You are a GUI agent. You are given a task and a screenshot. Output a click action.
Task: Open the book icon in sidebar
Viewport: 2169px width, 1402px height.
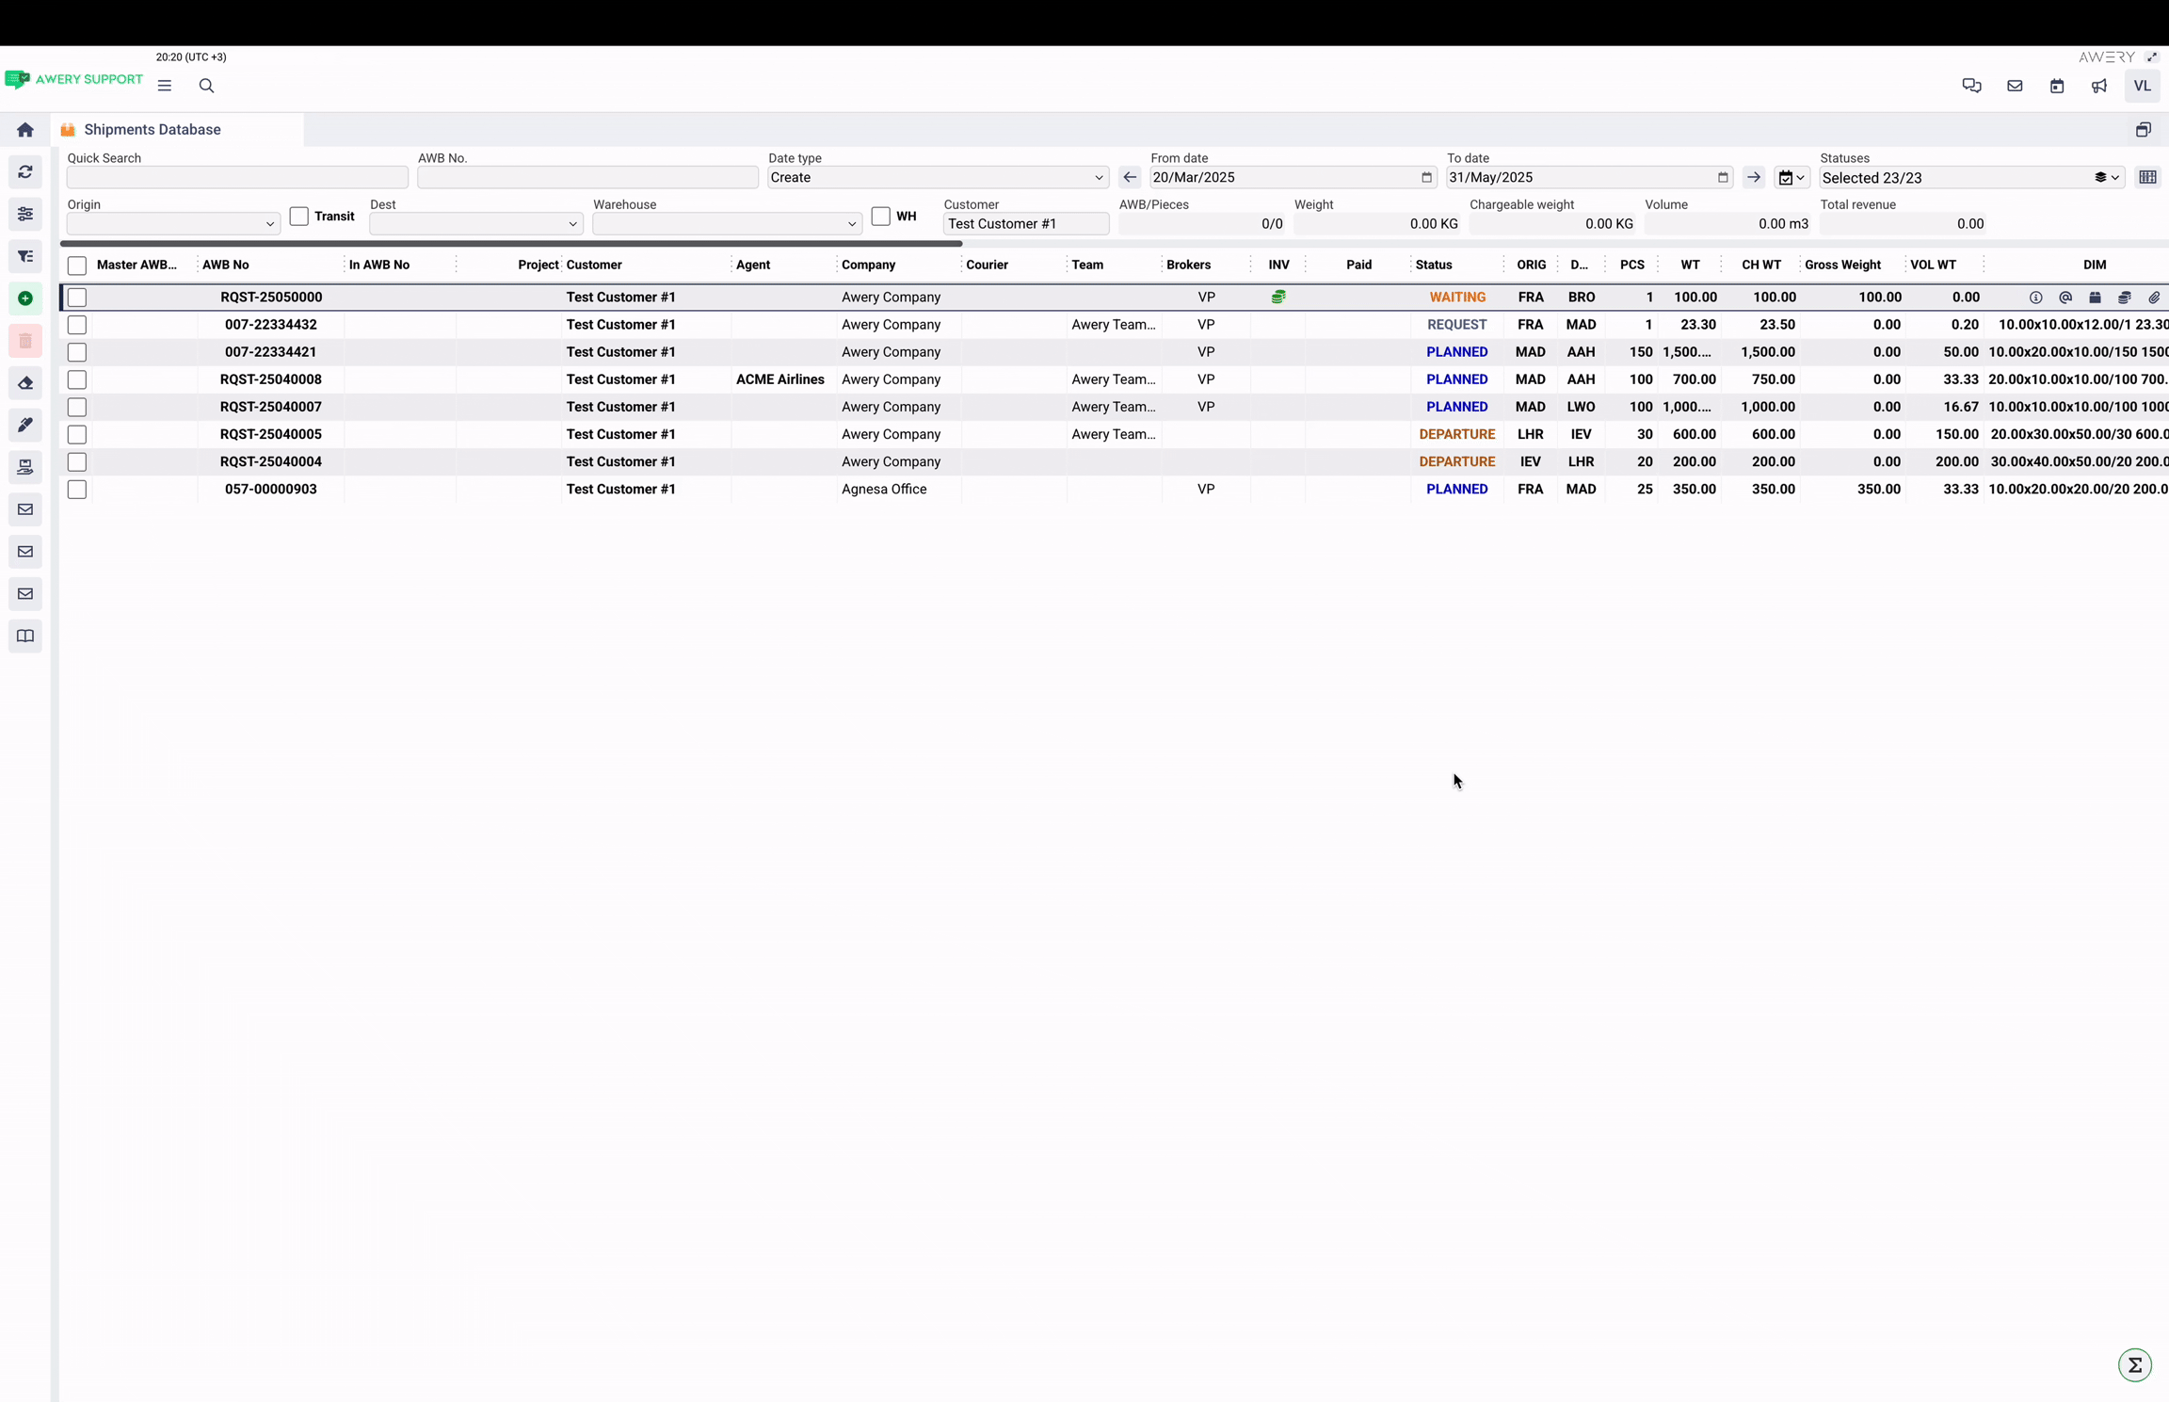click(25, 637)
